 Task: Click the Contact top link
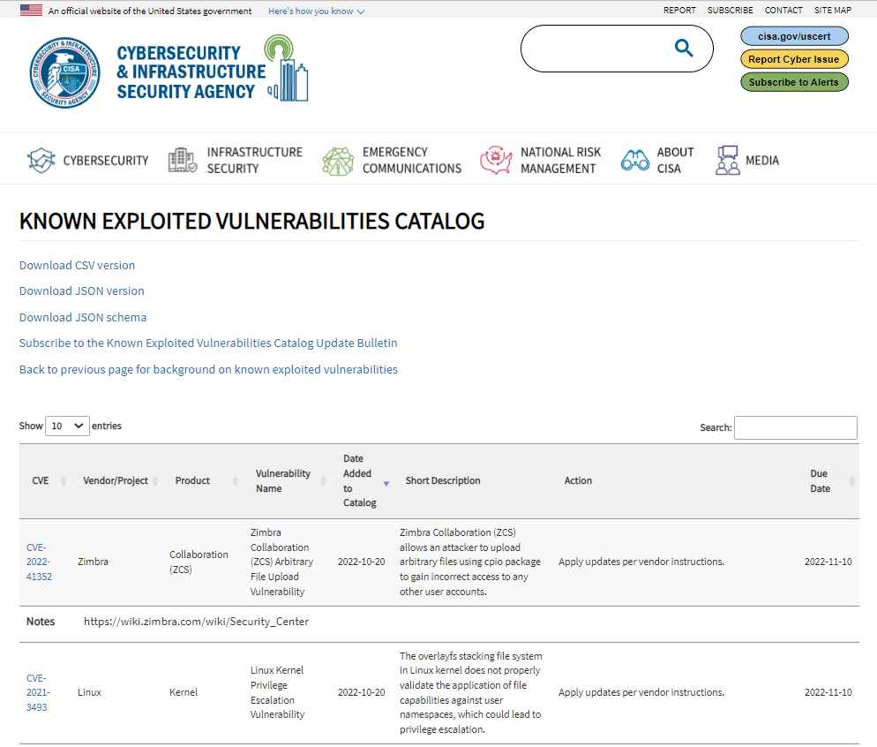pos(783,10)
